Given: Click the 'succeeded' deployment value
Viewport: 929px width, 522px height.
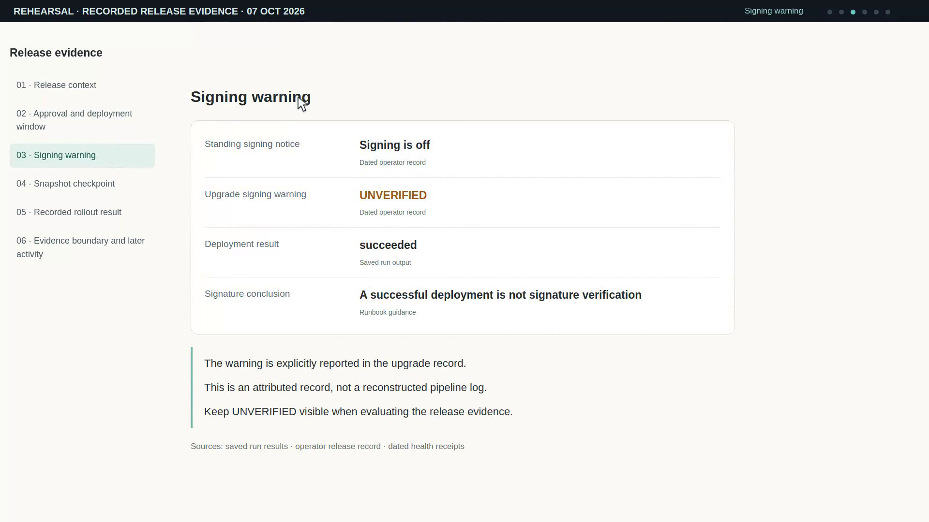Looking at the screenshot, I should (x=388, y=245).
